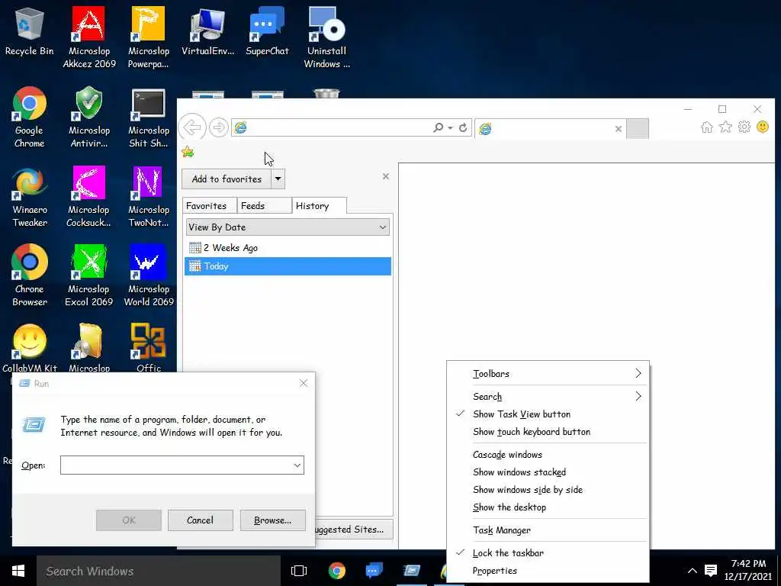Open taskbar Properties menu item
Image resolution: width=781 pixels, height=586 pixels.
click(x=548, y=571)
